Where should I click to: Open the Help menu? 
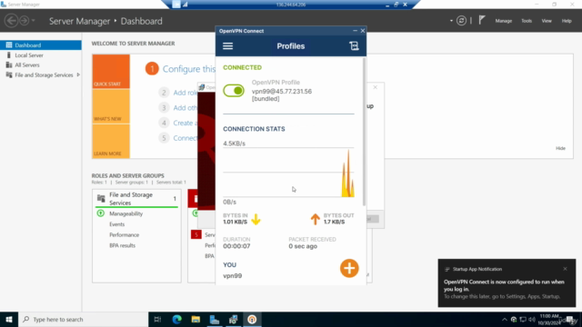[x=567, y=21]
